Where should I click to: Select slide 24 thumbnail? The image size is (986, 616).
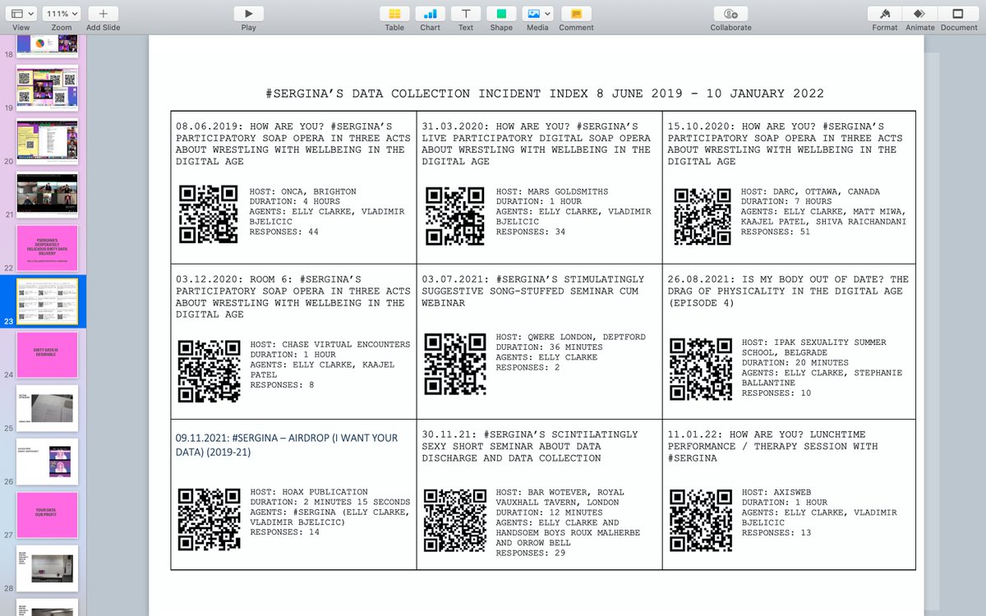(47, 355)
